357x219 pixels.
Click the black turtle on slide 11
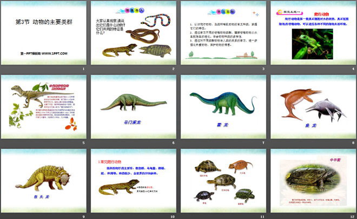[204, 196]
